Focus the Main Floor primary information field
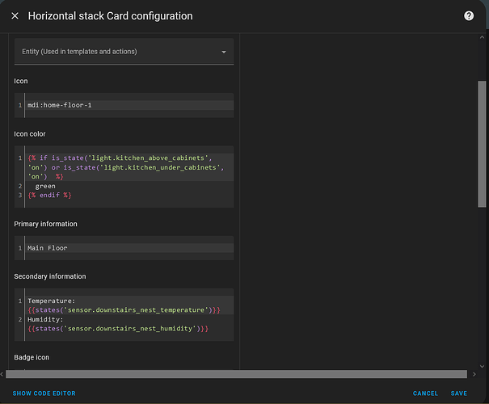This screenshot has width=489, height=404. tap(129, 248)
